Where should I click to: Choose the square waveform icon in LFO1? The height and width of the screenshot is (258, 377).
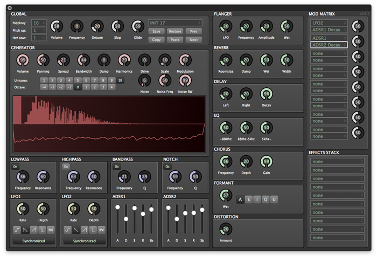click(41, 230)
